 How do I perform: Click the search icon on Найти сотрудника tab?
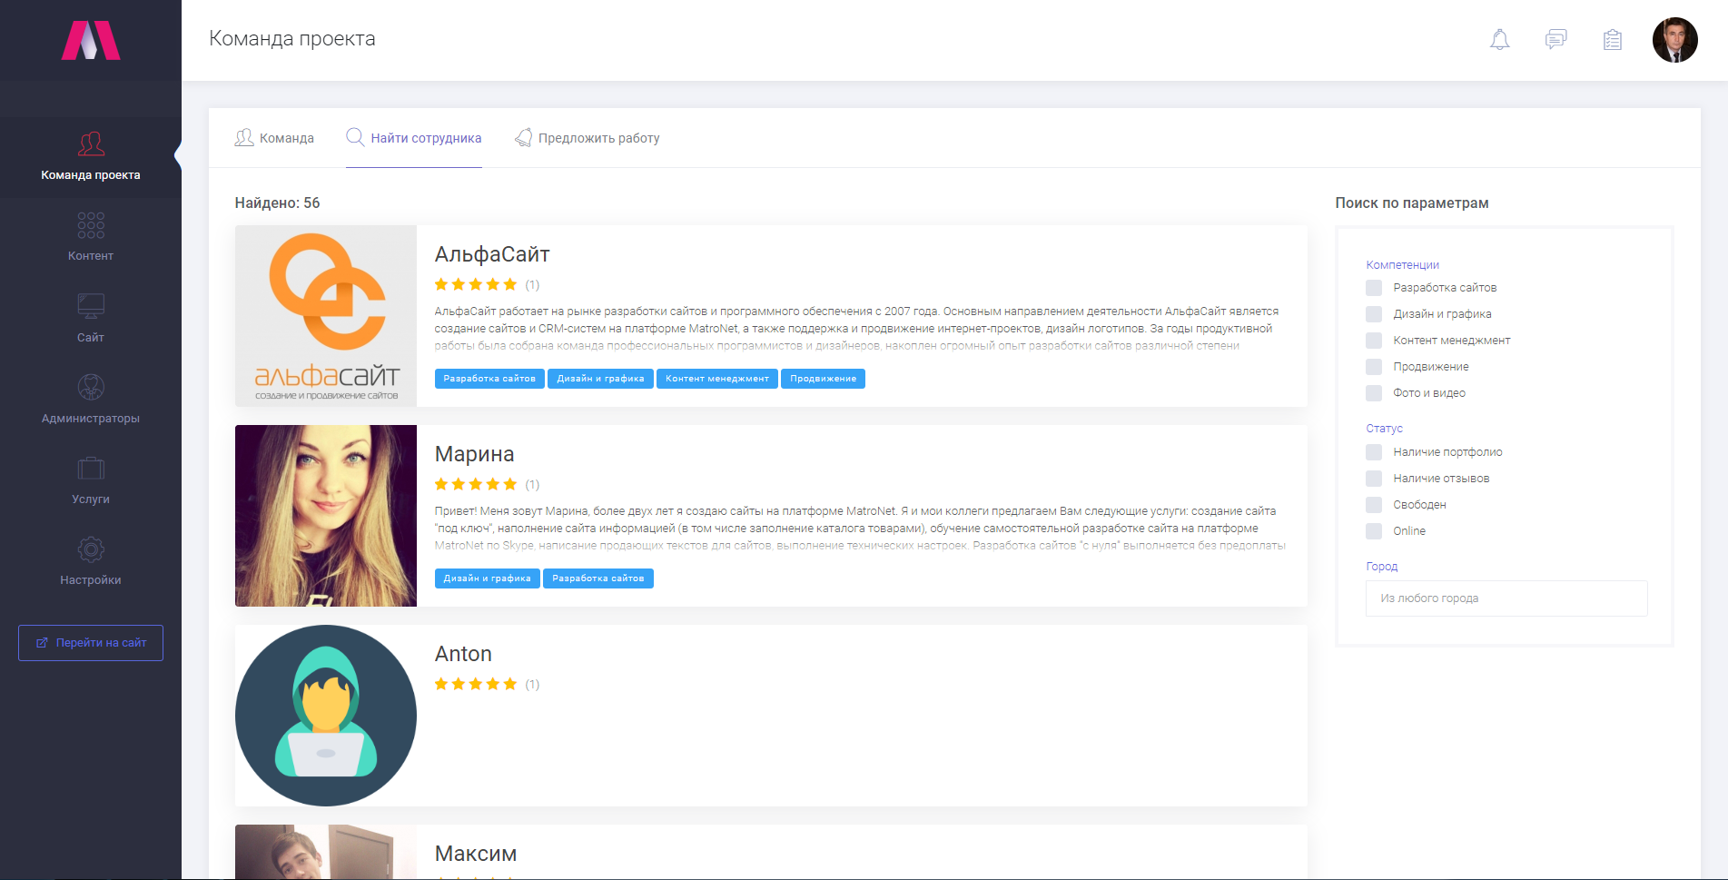(355, 137)
